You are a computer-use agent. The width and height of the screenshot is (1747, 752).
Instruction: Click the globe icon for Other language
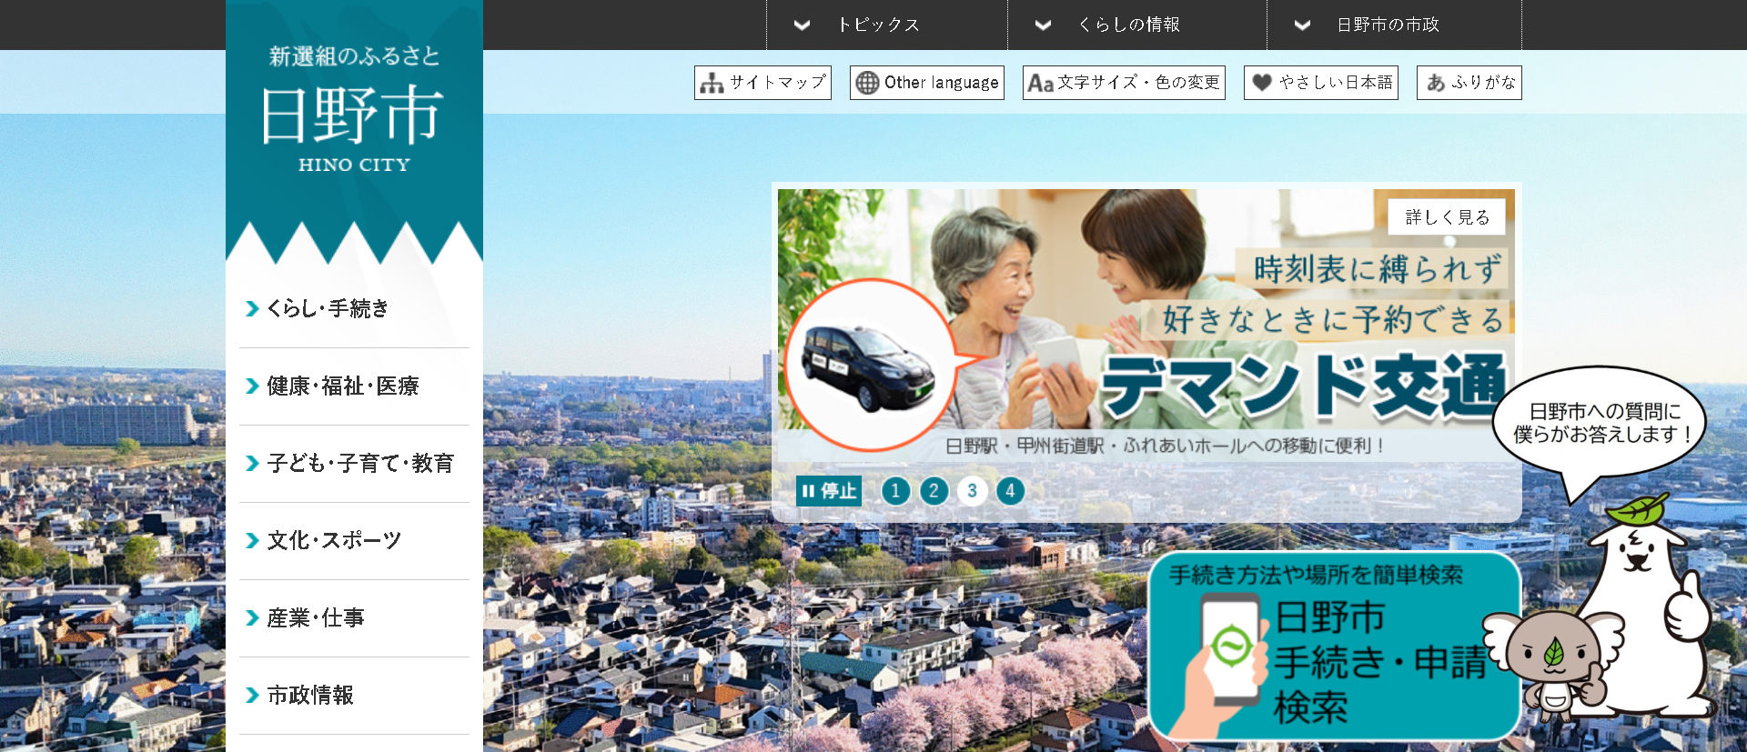point(868,83)
